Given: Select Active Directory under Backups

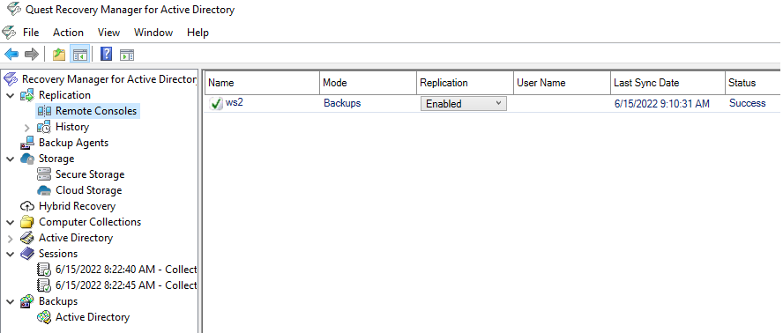Looking at the screenshot, I should tap(93, 317).
